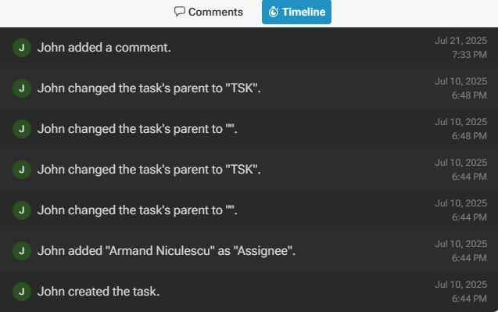Click the speech bubble Comments icon
Image resolution: width=498 pixels, height=312 pixels.
click(x=180, y=12)
